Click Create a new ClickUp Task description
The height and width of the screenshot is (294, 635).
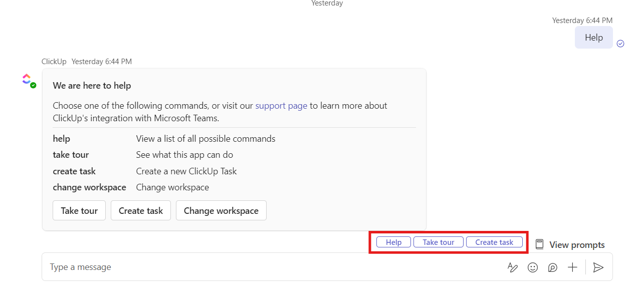tap(186, 171)
